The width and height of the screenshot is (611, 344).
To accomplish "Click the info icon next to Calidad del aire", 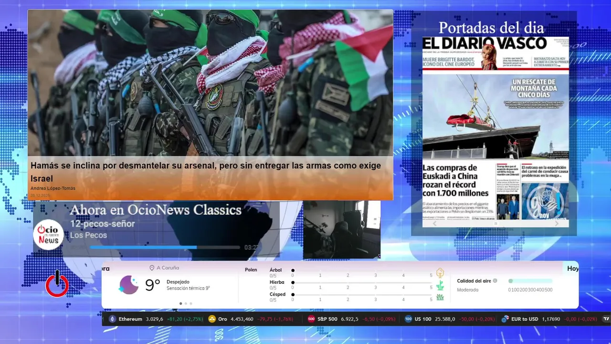I will click(495, 281).
